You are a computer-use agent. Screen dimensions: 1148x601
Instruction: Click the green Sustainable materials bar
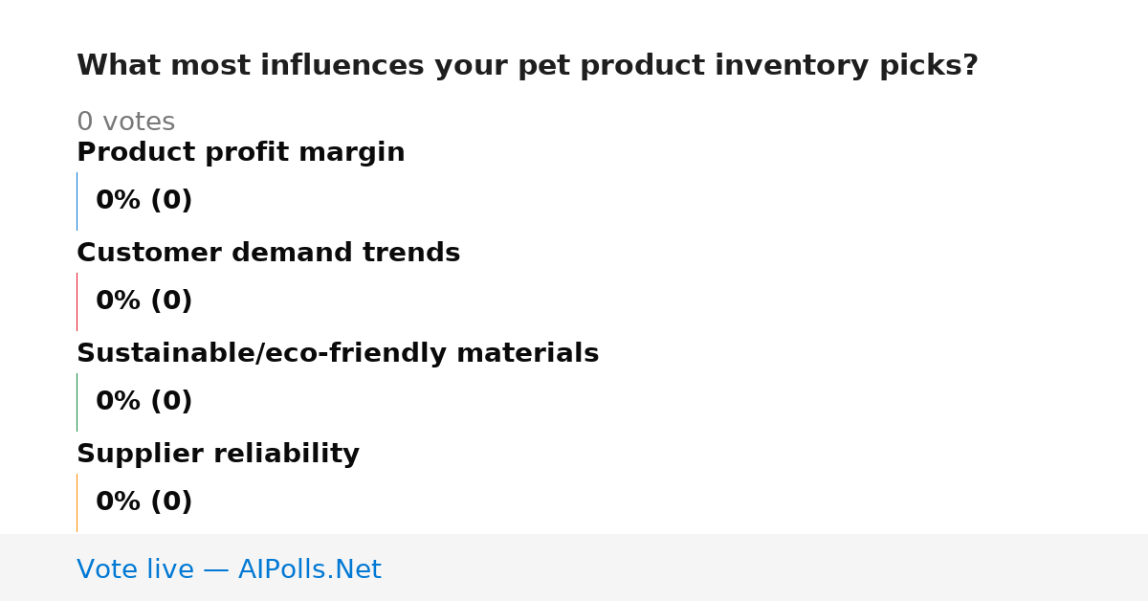click(77, 402)
